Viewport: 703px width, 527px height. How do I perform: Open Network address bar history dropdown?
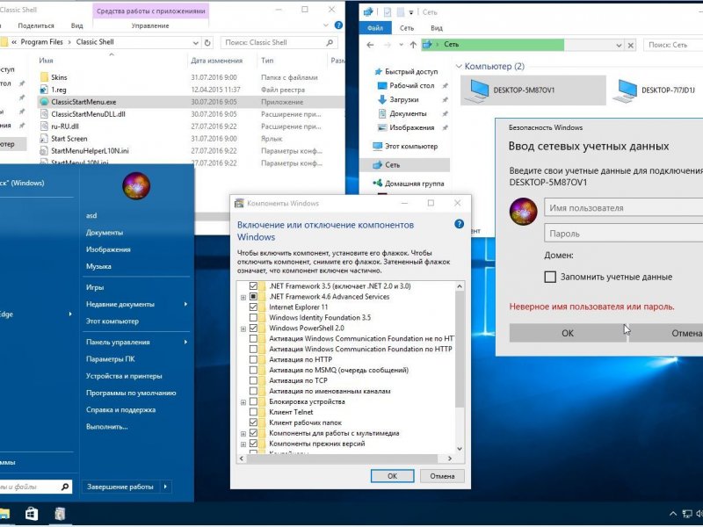(x=619, y=45)
